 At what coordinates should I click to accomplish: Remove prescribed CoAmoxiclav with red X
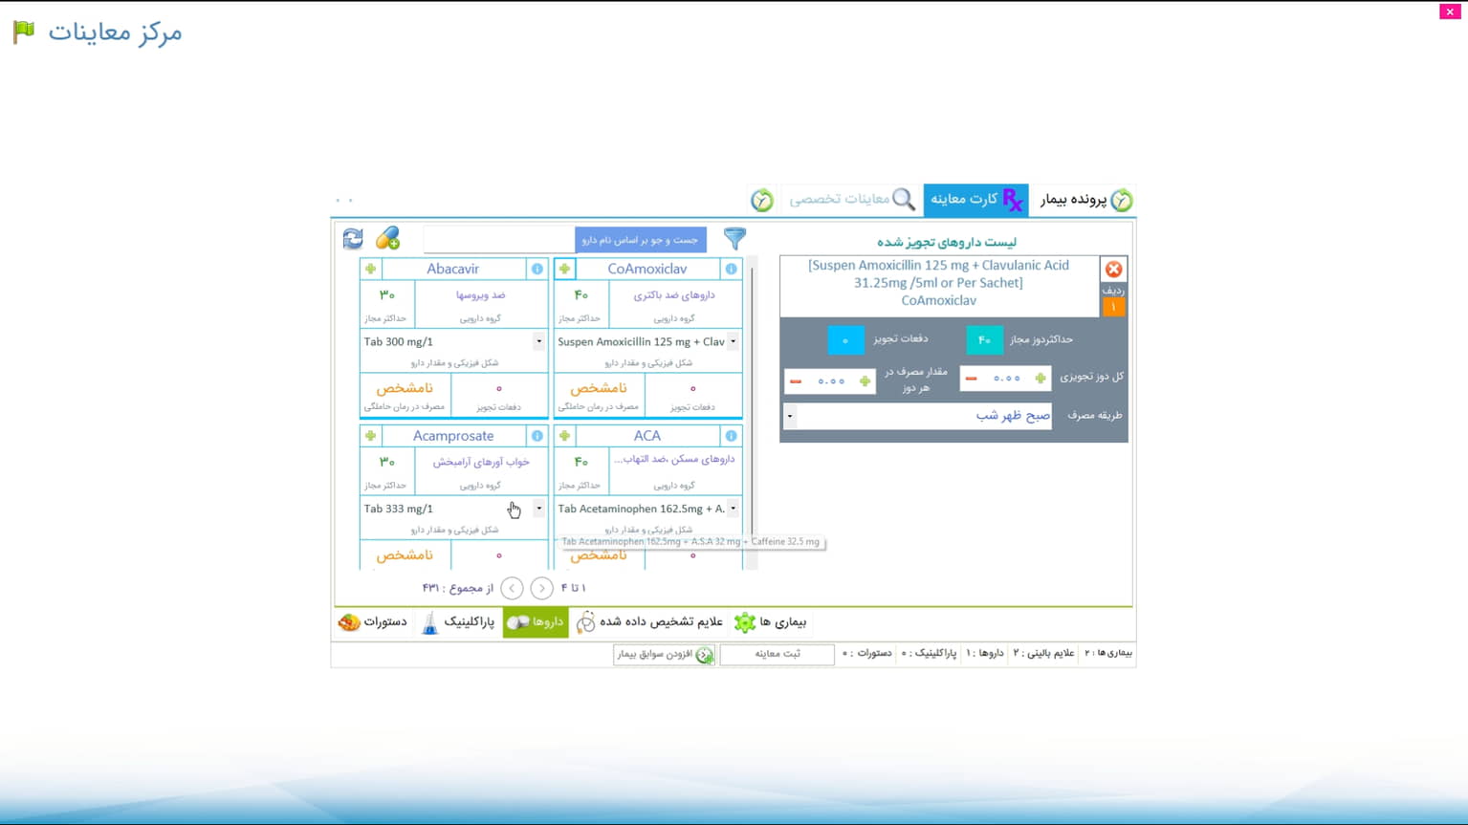[x=1113, y=270]
